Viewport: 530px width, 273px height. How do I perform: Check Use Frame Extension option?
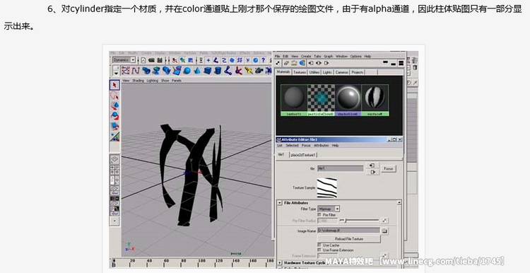pos(319,250)
